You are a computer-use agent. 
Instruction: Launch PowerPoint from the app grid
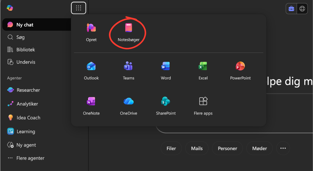click(240, 71)
